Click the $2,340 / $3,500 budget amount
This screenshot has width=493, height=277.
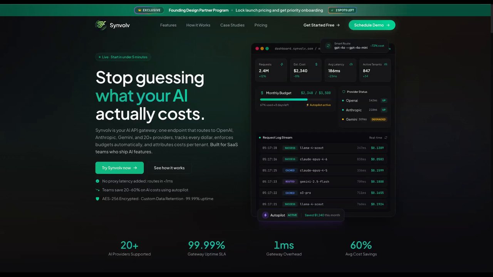pyautogui.click(x=316, y=93)
